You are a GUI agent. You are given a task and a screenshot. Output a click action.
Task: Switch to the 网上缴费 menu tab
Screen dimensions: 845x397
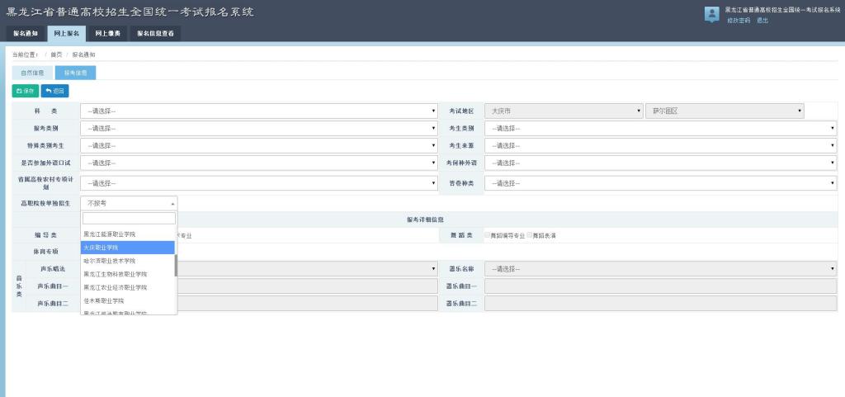(107, 34)
